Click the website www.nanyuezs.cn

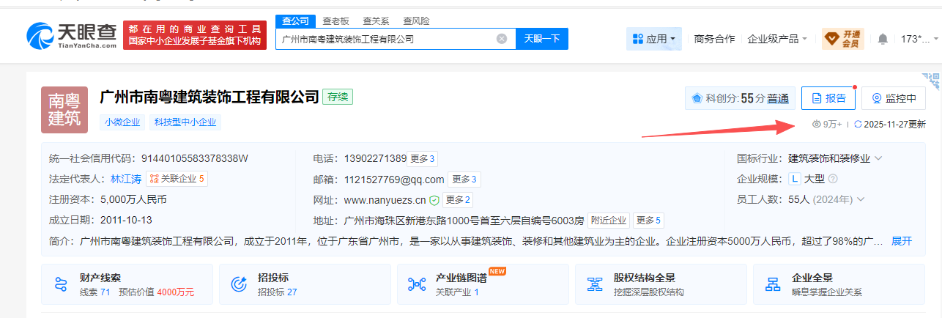[385, 200]
